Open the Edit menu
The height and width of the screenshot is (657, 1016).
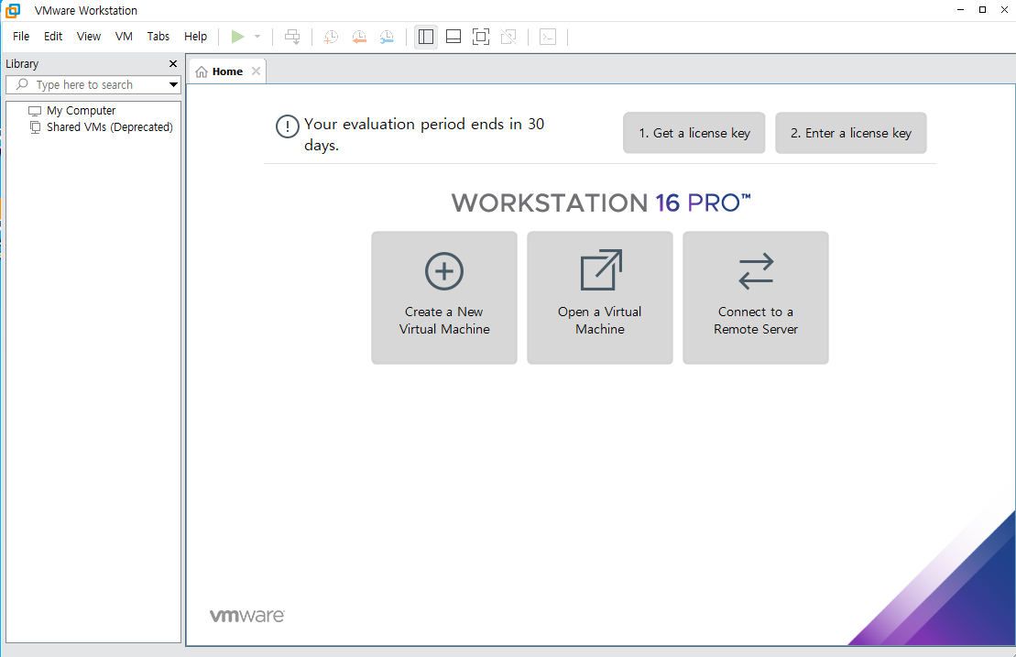tap(53, 37)
